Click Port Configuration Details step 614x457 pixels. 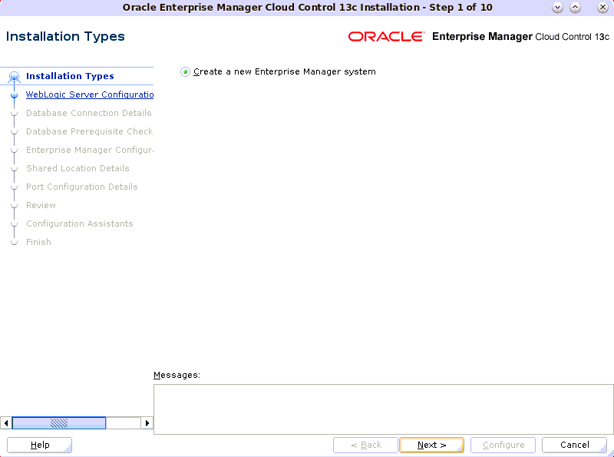click(82, 187)
